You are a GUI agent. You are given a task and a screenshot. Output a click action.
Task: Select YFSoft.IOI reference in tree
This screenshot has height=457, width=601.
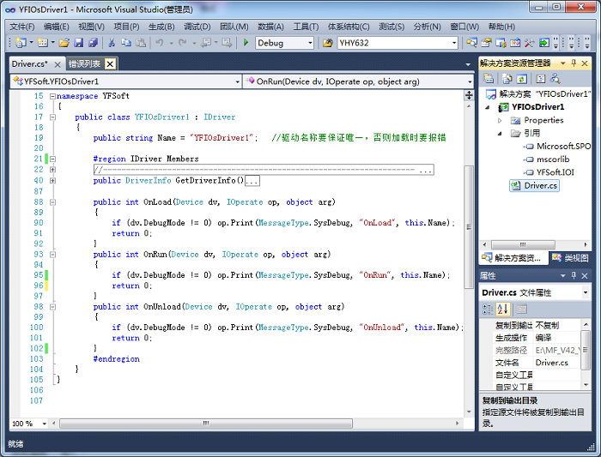(x=555, y=172)
